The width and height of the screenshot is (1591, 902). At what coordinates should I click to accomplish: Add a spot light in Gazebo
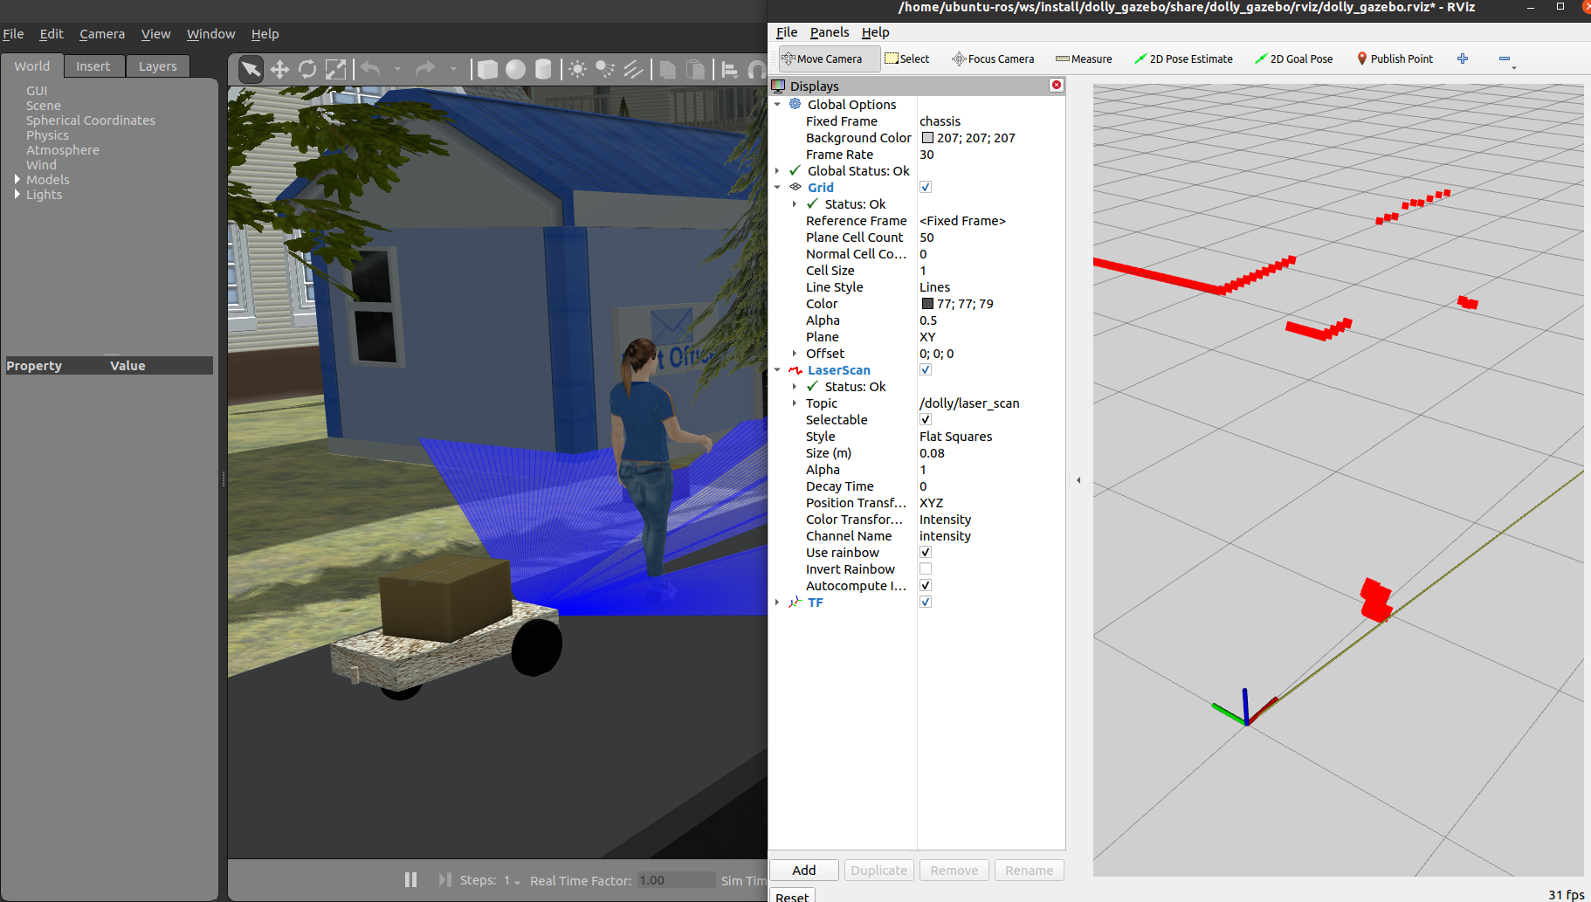(x=605, y=69)
